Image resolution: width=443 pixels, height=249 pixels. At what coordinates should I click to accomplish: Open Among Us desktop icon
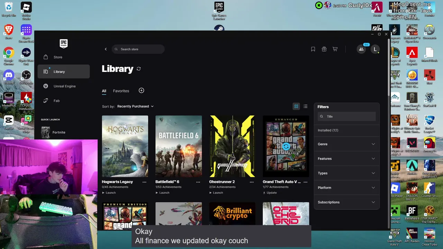tap(430, 145)
